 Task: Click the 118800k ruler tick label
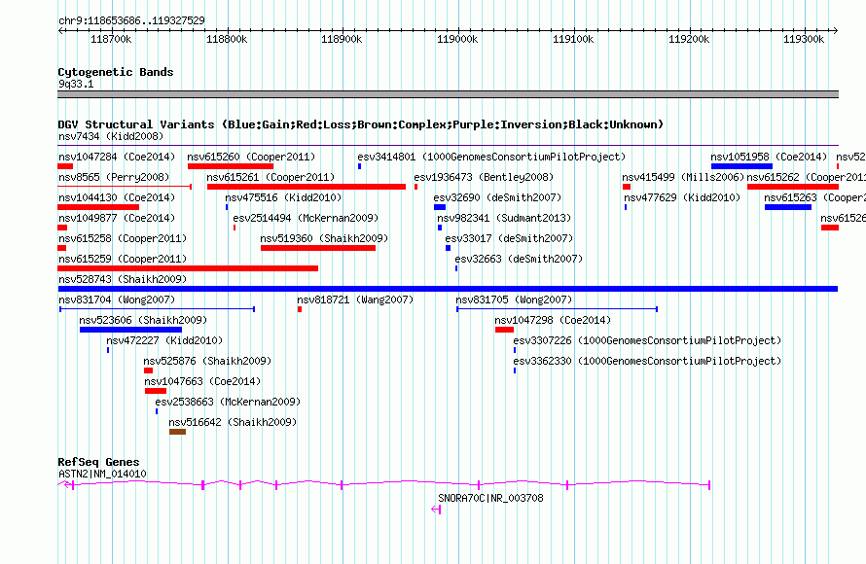tap(227, 39)
